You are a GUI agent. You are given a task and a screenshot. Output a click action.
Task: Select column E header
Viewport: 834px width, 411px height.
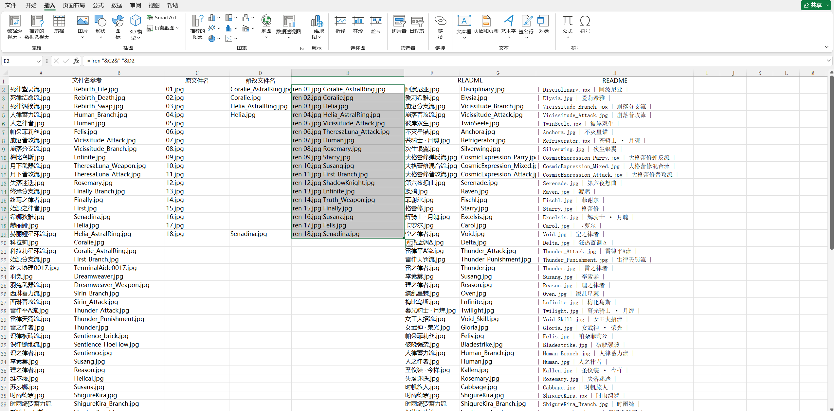click(x=348, y=73)
